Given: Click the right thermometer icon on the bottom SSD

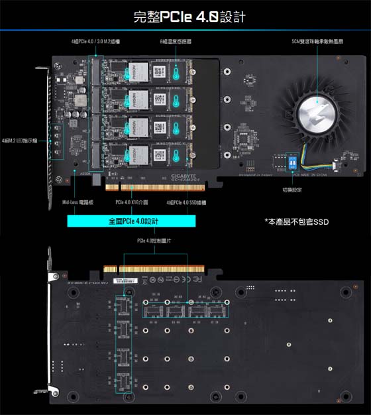Looking at the screenshot, I should 176,156.
